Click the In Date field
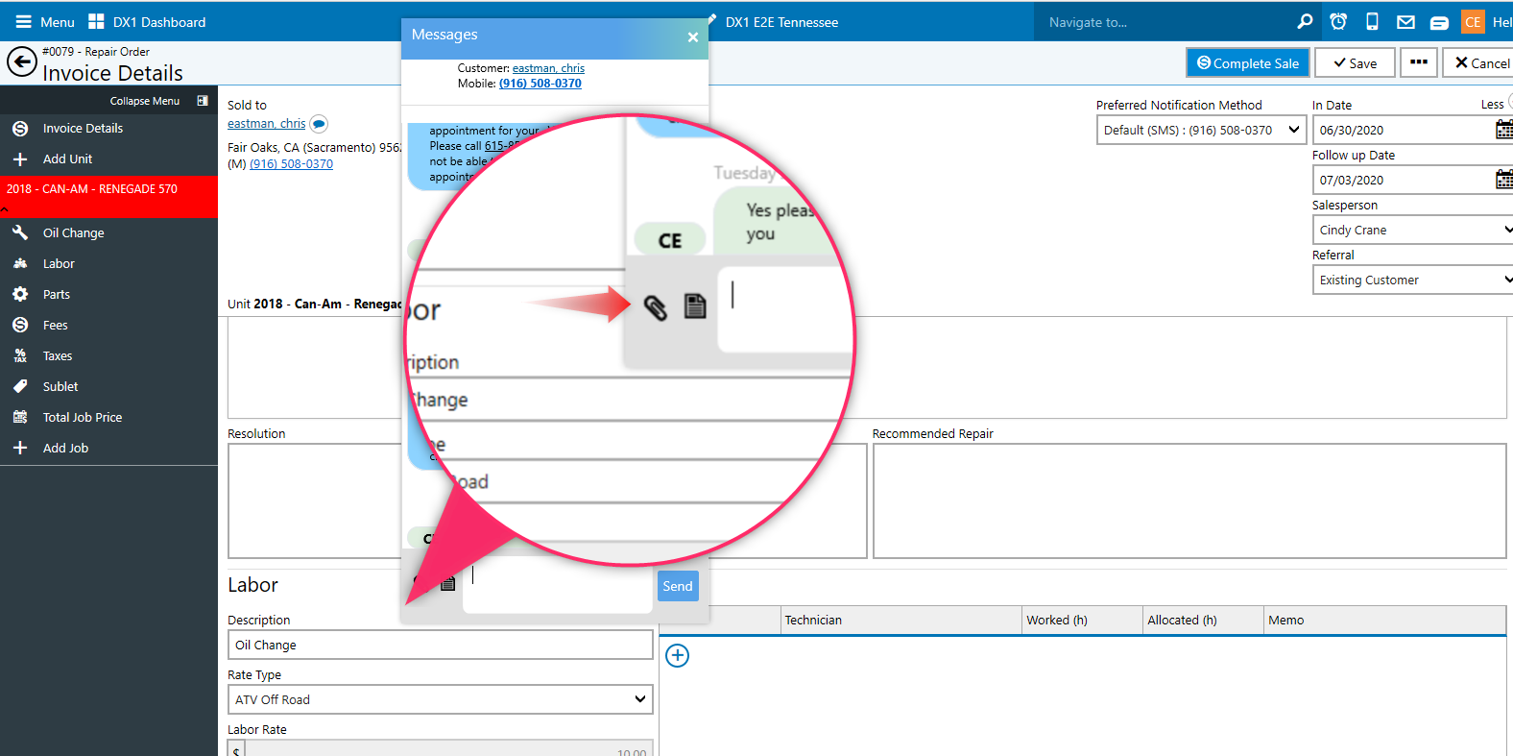 [1403, 130]
